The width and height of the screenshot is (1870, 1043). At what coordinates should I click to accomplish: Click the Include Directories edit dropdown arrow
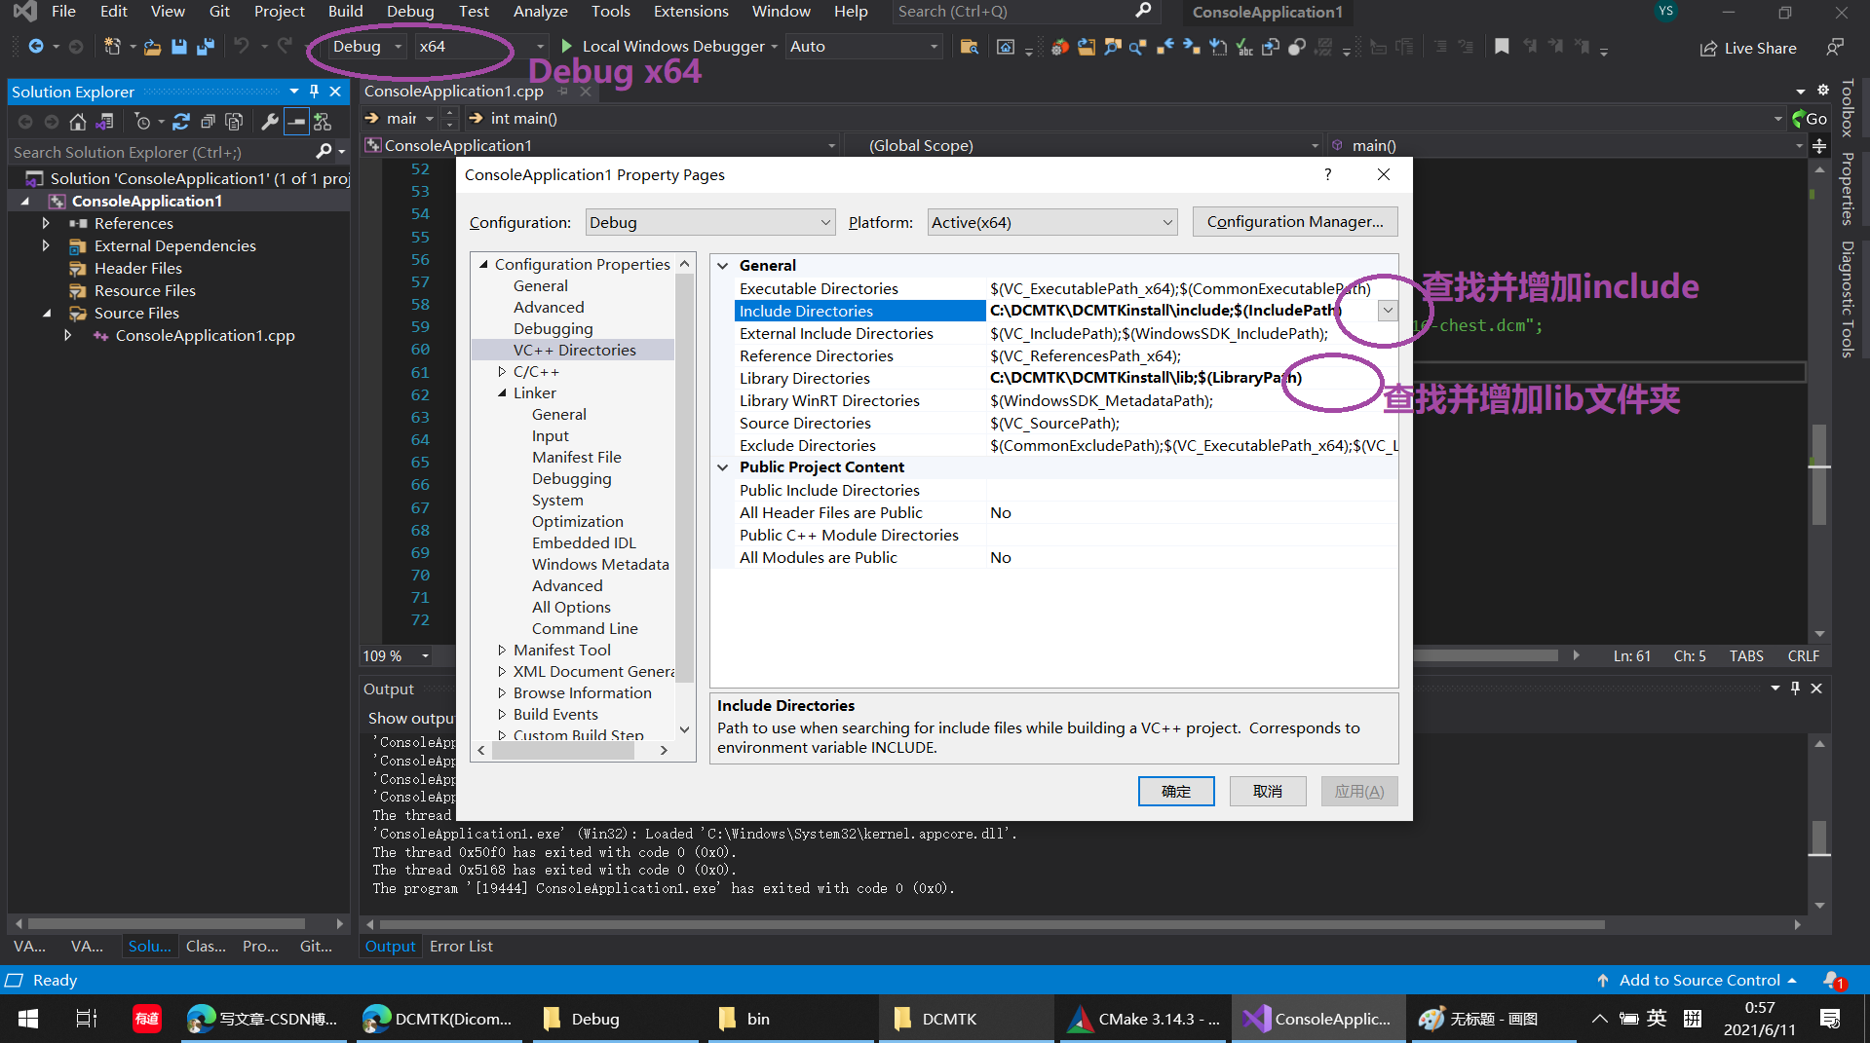[1387, 310]
